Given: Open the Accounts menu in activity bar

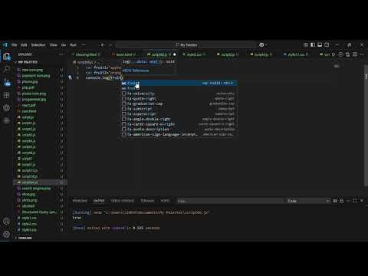Looking at the screenshot, I should (x=7, y=222).
